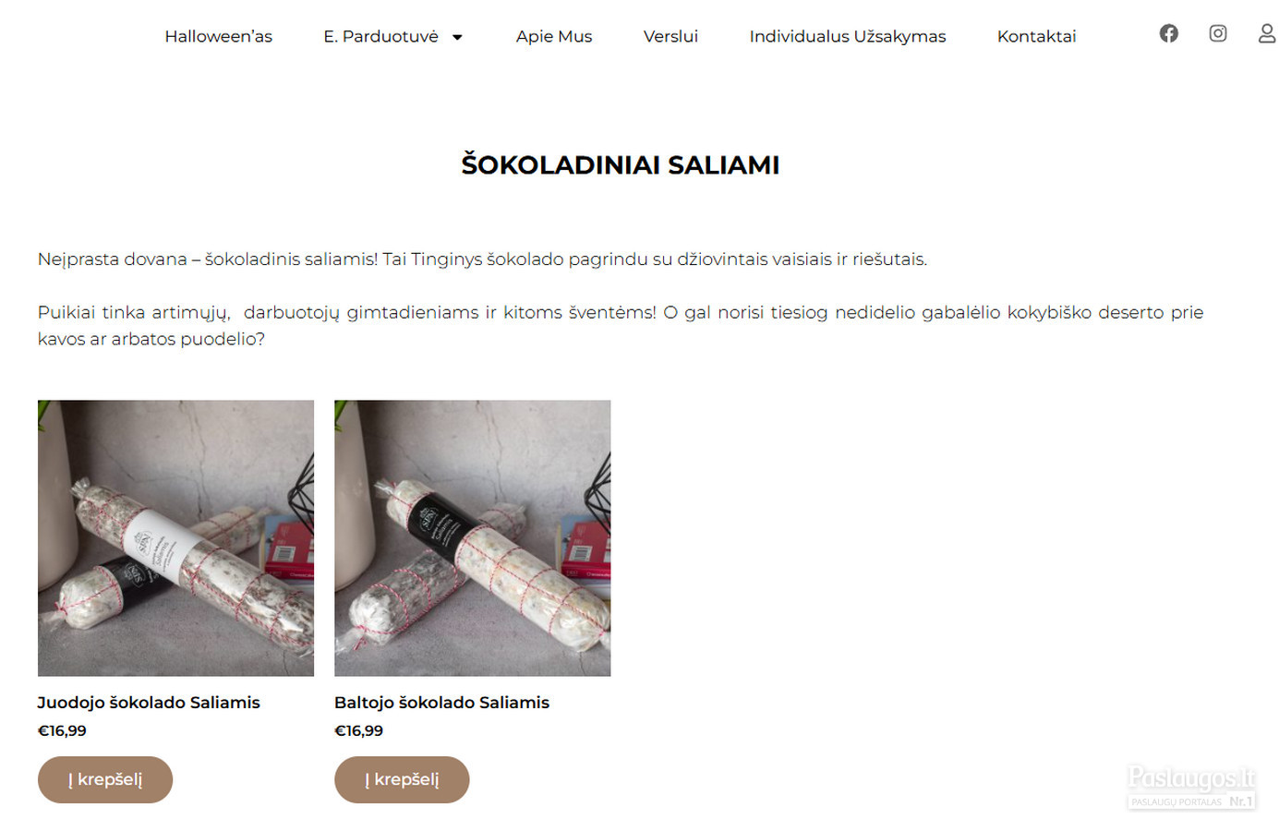Click the Šokoladiniai Saliami page heading
This screenshot has width=1279, height=831.
621,164
